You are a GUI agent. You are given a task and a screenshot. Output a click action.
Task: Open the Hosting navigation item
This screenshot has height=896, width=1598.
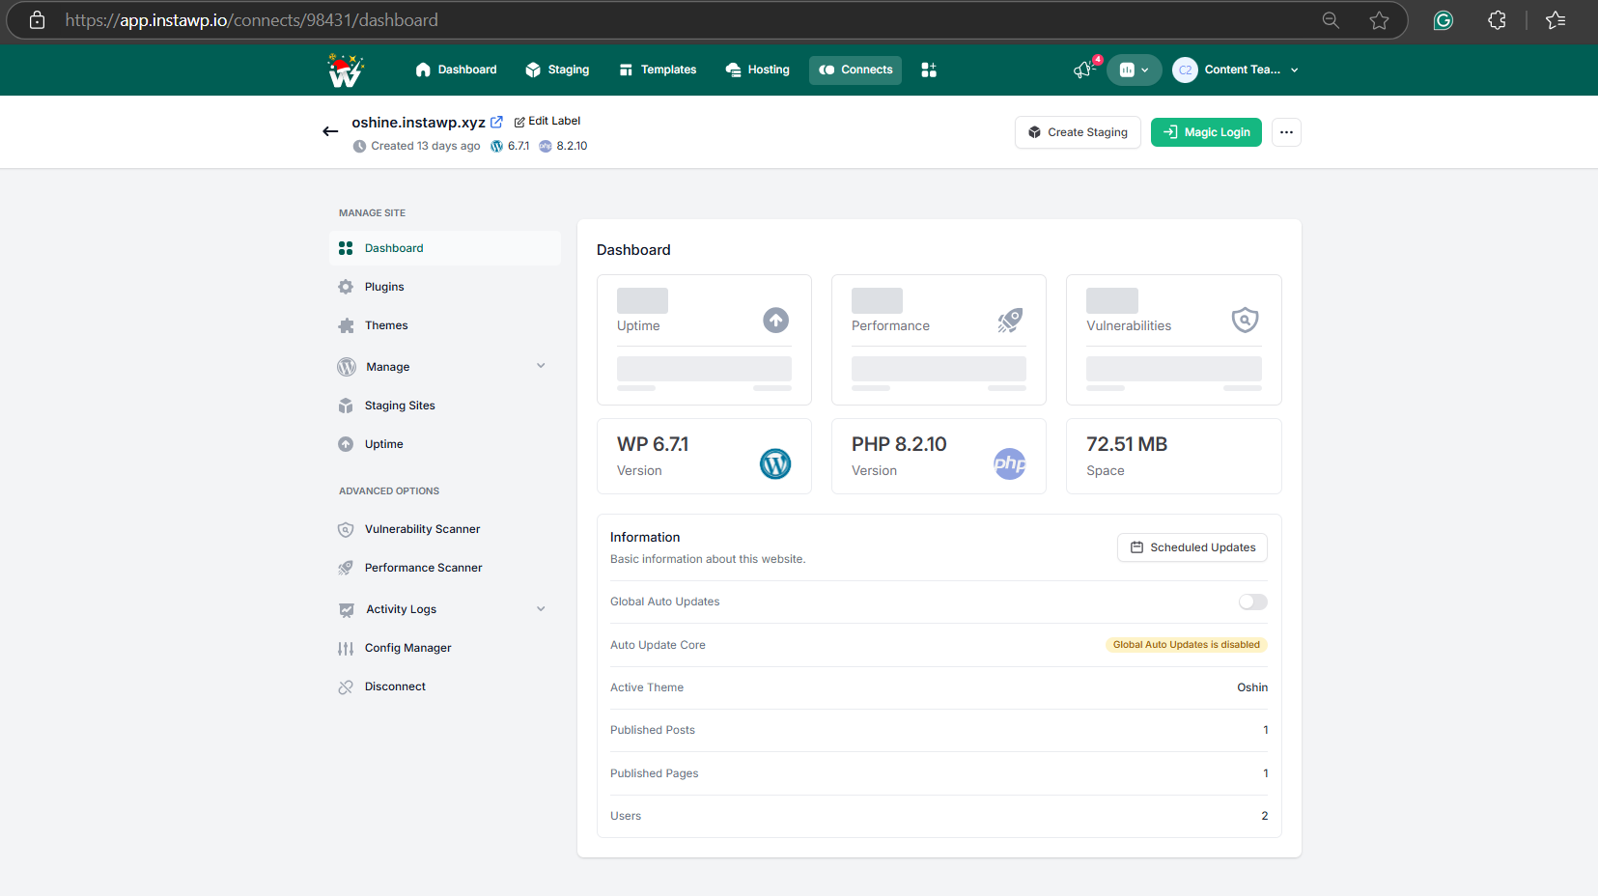click(x=758, y=70)
